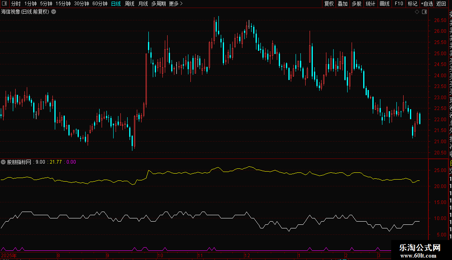Select the 5分钟 period
Screen dimensions: 452x260
click(x=46, y=4)
